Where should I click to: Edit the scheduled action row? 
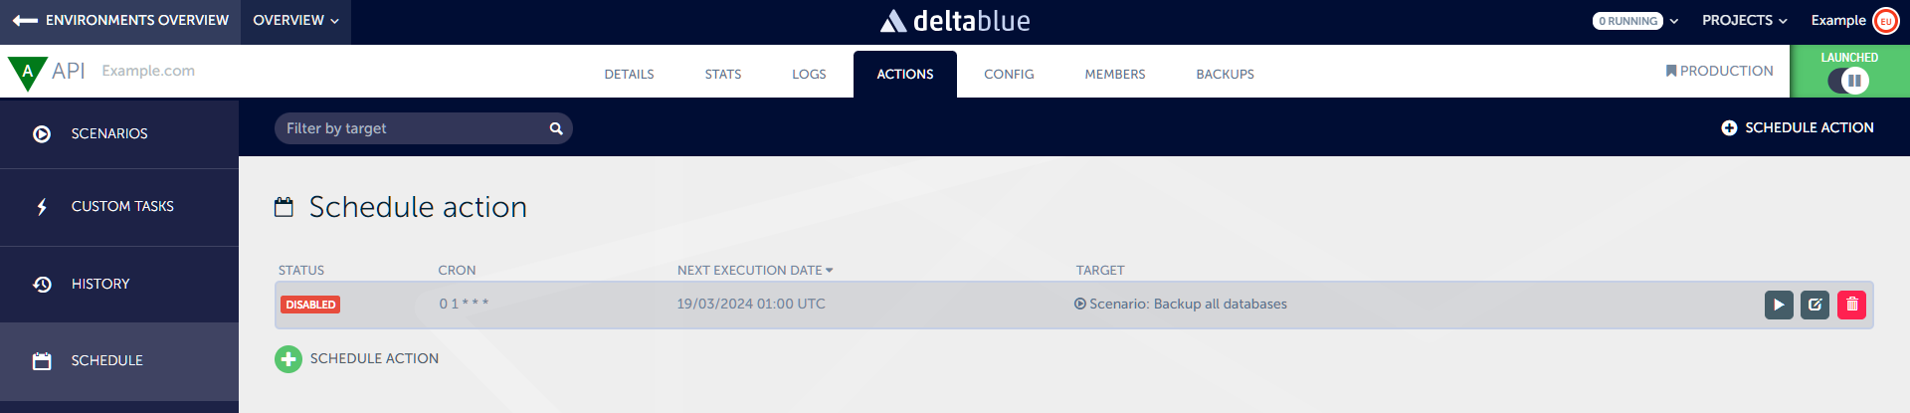tap(1814, 305)
